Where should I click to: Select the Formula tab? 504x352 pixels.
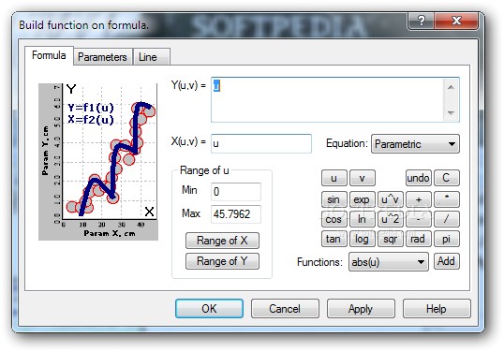tap(49, 55)
